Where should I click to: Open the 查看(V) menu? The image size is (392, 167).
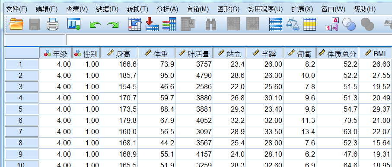[77, 10]
